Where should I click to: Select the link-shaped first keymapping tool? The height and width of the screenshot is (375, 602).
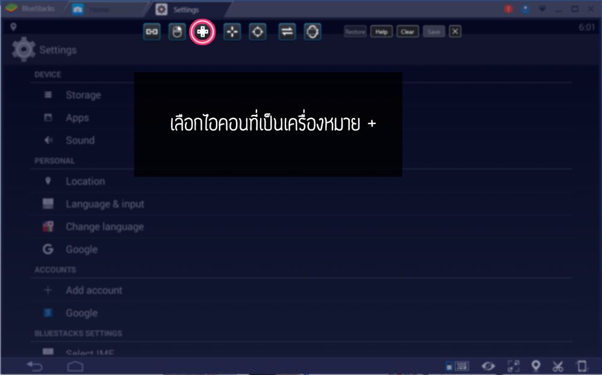pyautogui.click(x=152, y=32)
